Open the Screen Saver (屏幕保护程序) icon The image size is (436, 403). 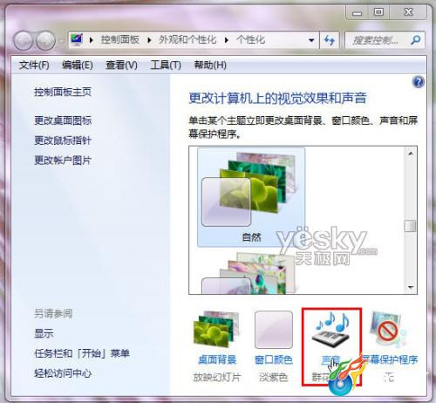pos(388,330)
